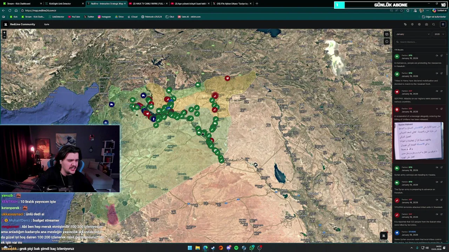
Task: Open the Instagram bookmark
Action: [x=104, y=17]
